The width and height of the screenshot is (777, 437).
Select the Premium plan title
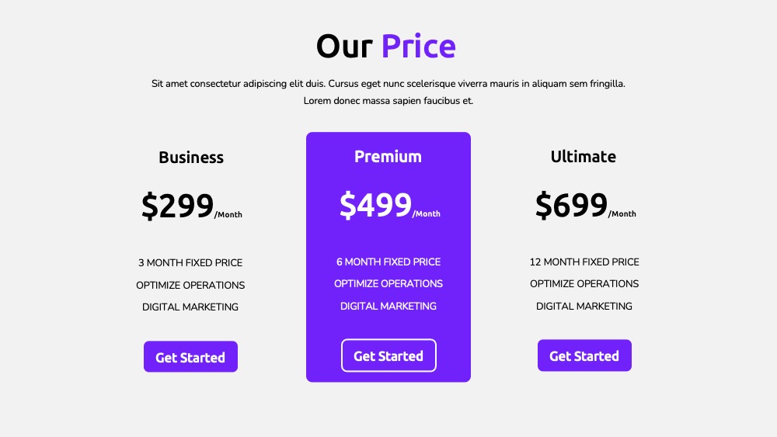pos(388,156)
